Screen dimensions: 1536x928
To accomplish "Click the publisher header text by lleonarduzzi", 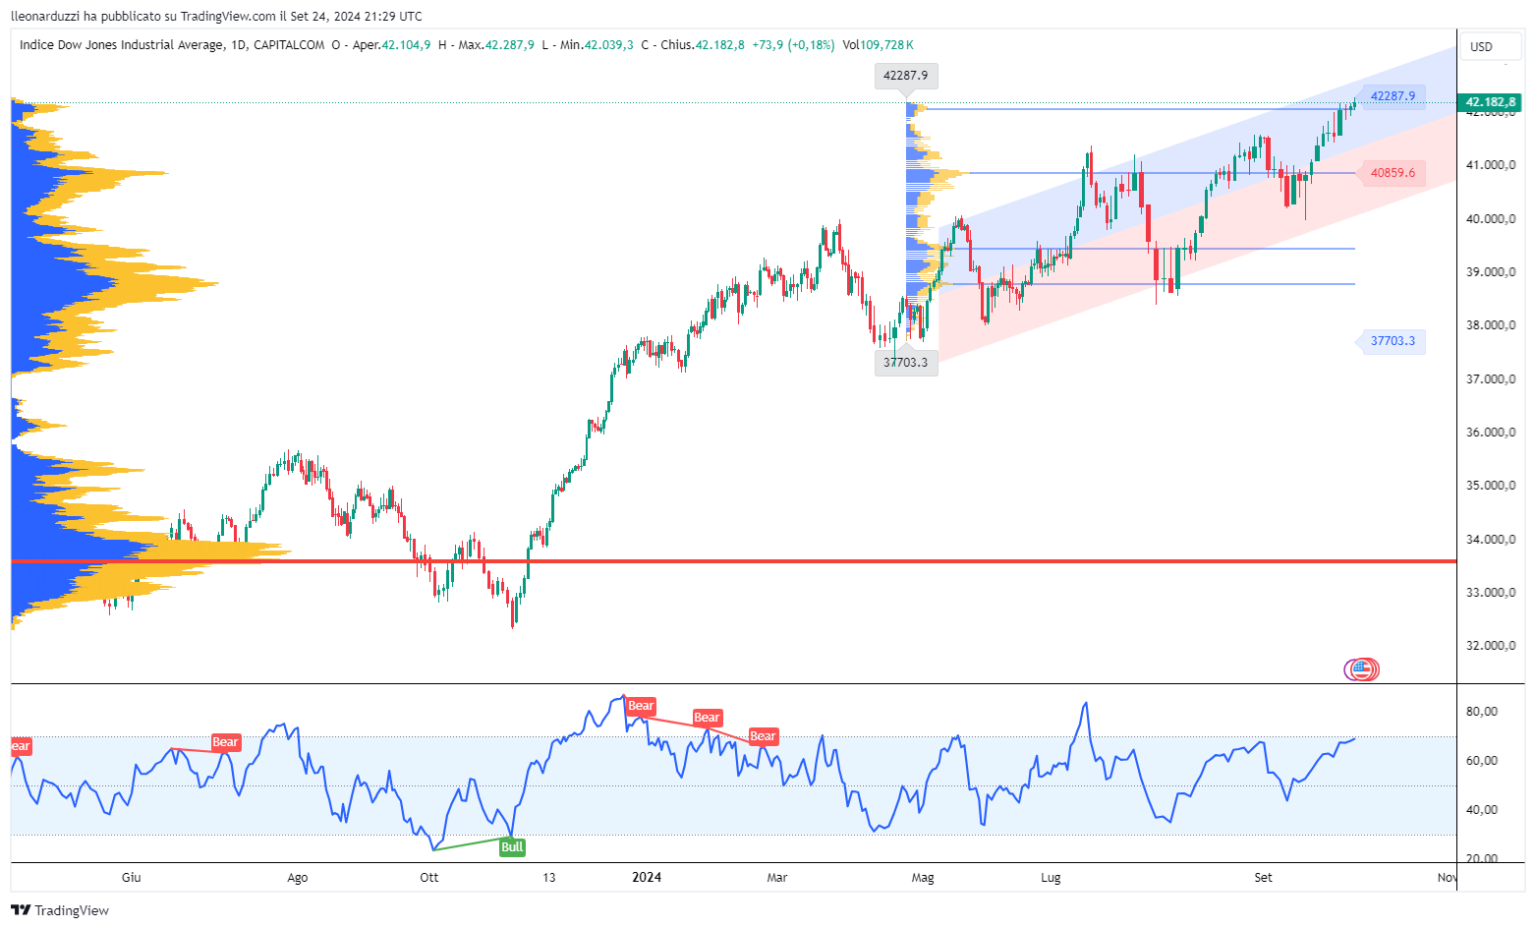I will coord(216,16).
